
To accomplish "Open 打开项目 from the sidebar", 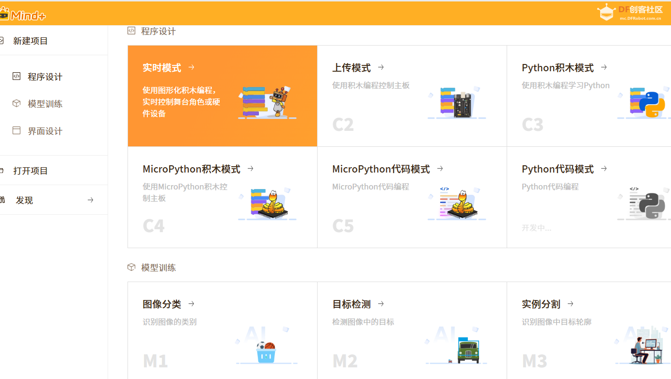I will [30, 171].
